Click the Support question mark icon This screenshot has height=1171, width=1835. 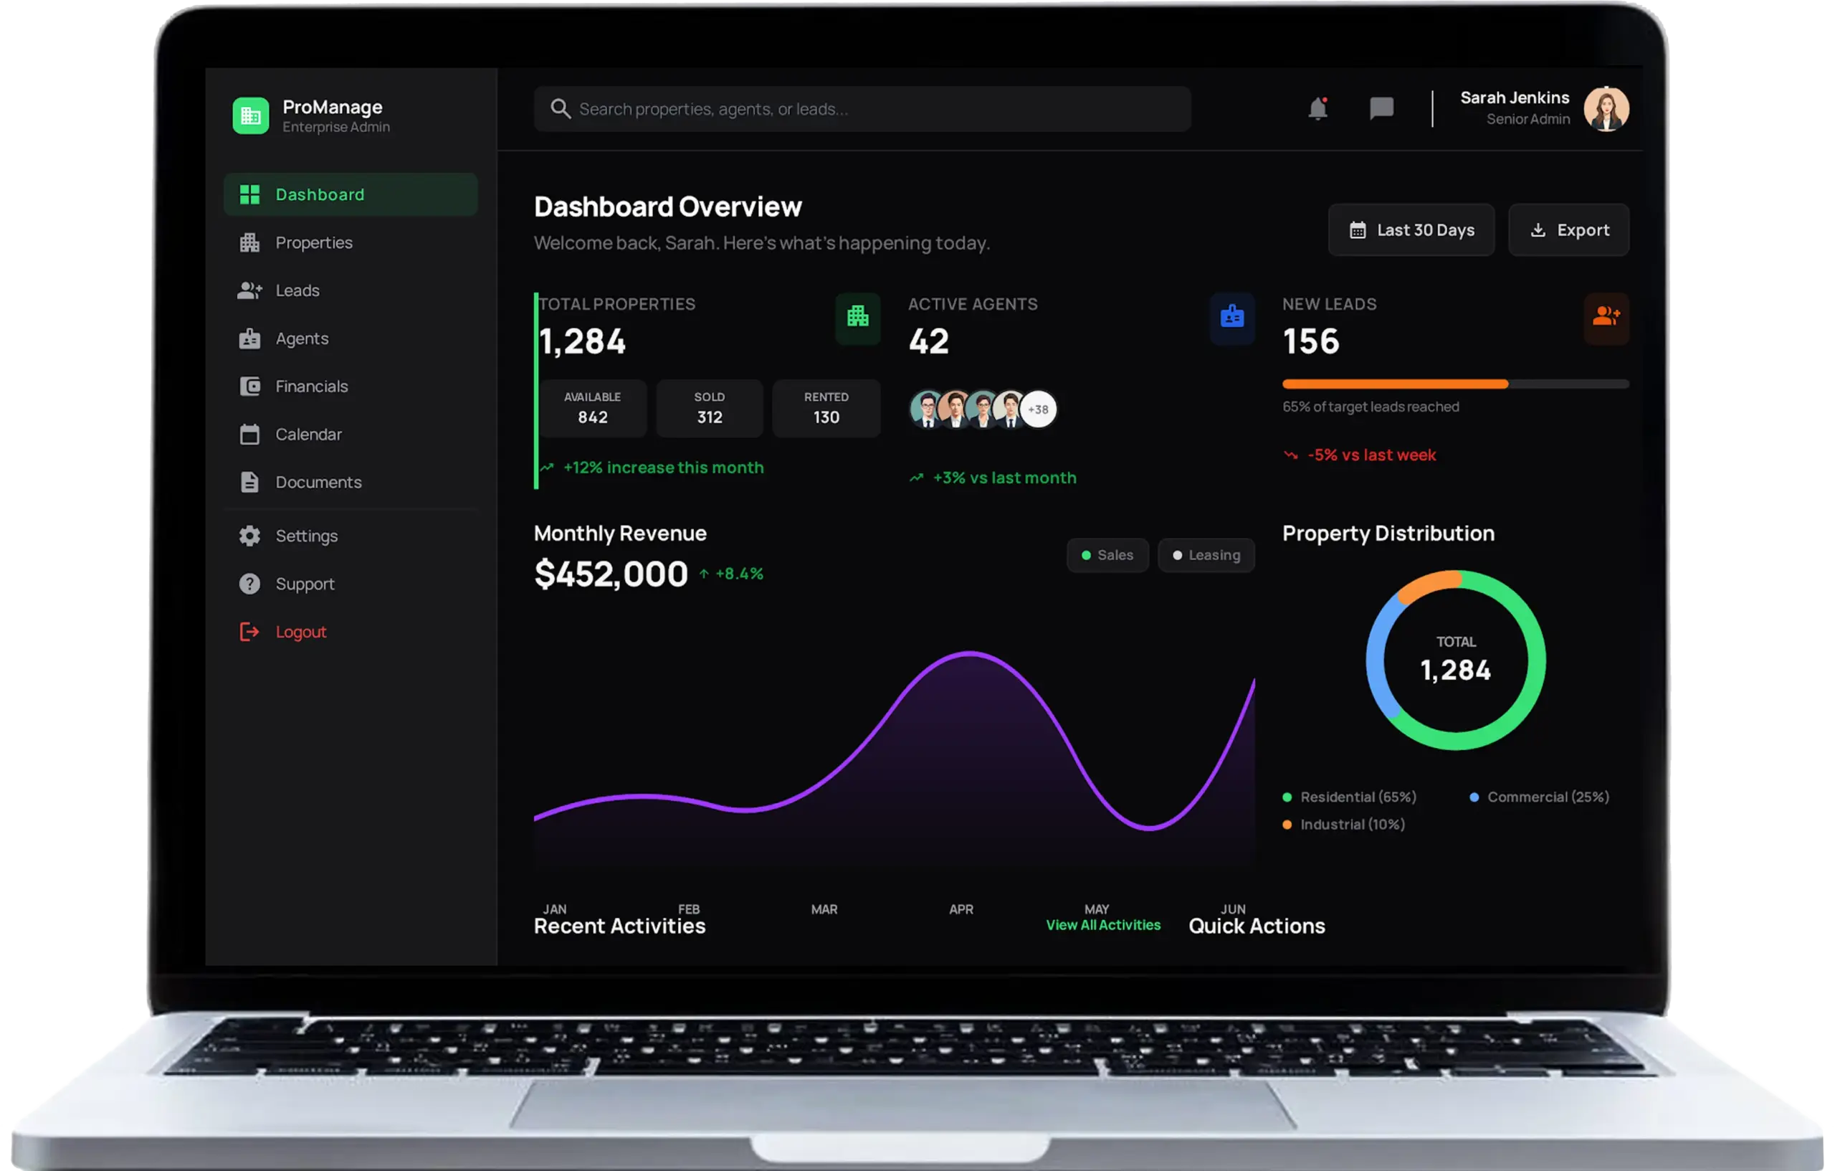(249, 584)
